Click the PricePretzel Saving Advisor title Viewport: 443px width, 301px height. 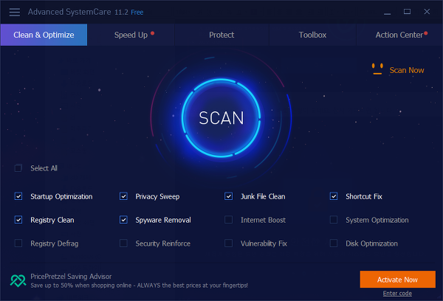click(71, 277)
